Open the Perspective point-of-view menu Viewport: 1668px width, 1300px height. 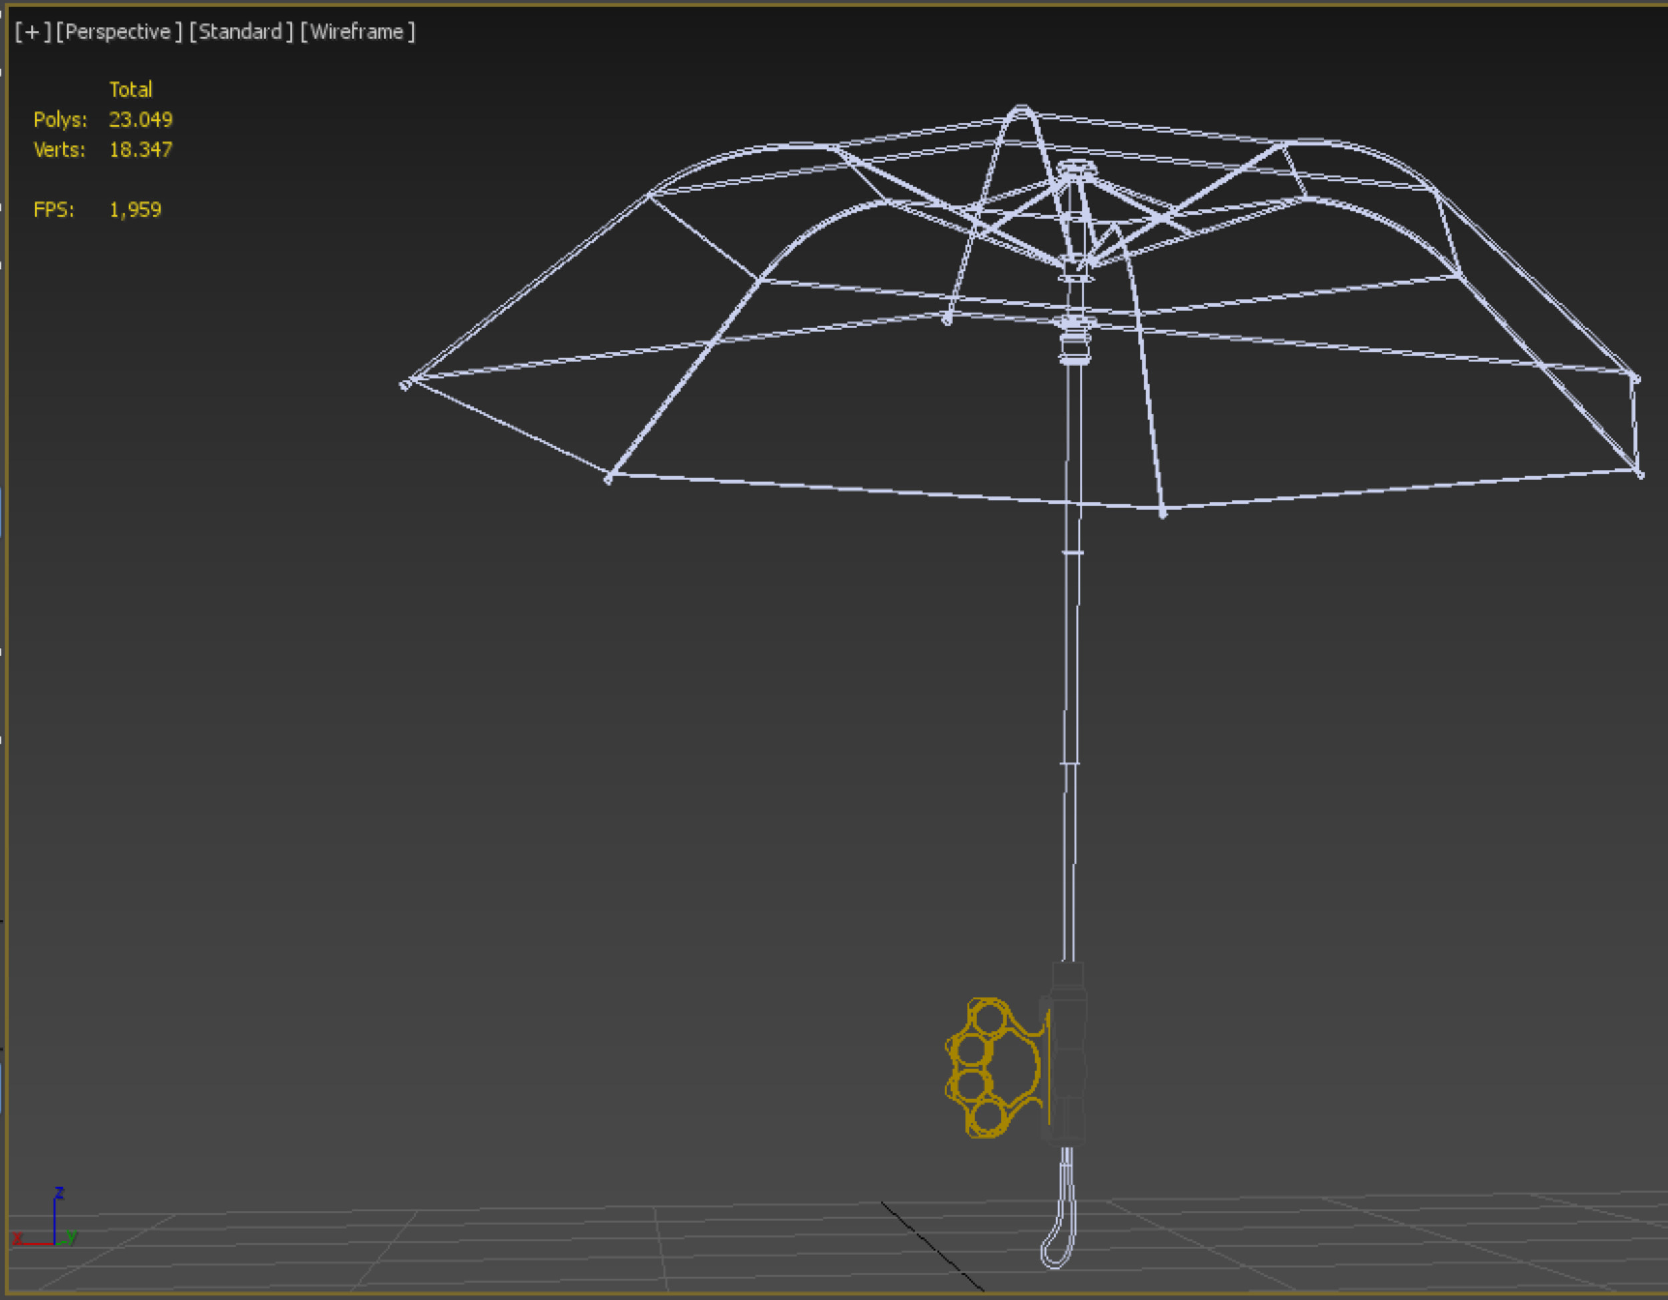[119, 32]
